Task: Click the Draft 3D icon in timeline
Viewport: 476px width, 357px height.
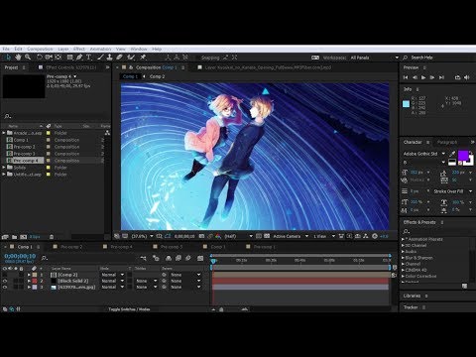Action: tap(156, 258)
